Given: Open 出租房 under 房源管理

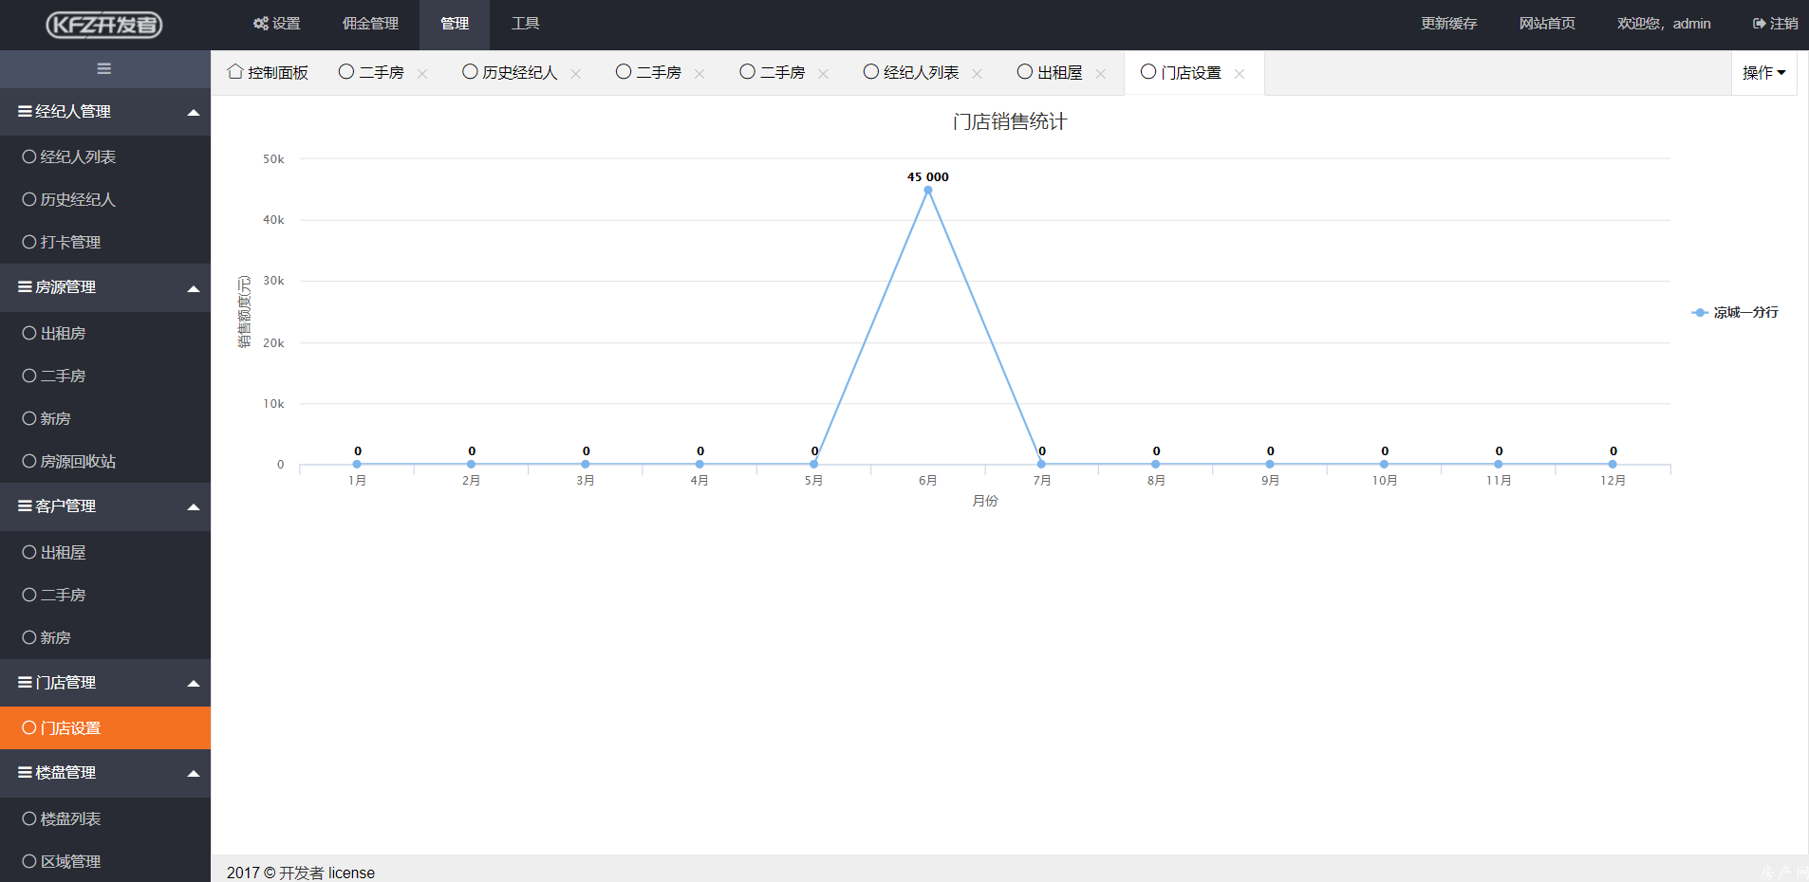Looking at the screenshot, I should 105,334.
